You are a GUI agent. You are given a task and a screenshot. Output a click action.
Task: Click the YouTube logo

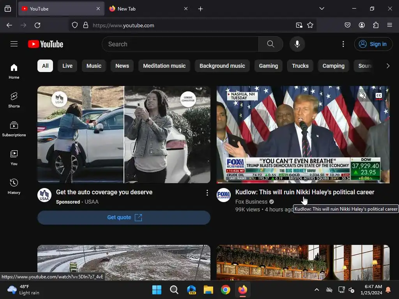tap(46, 44)
